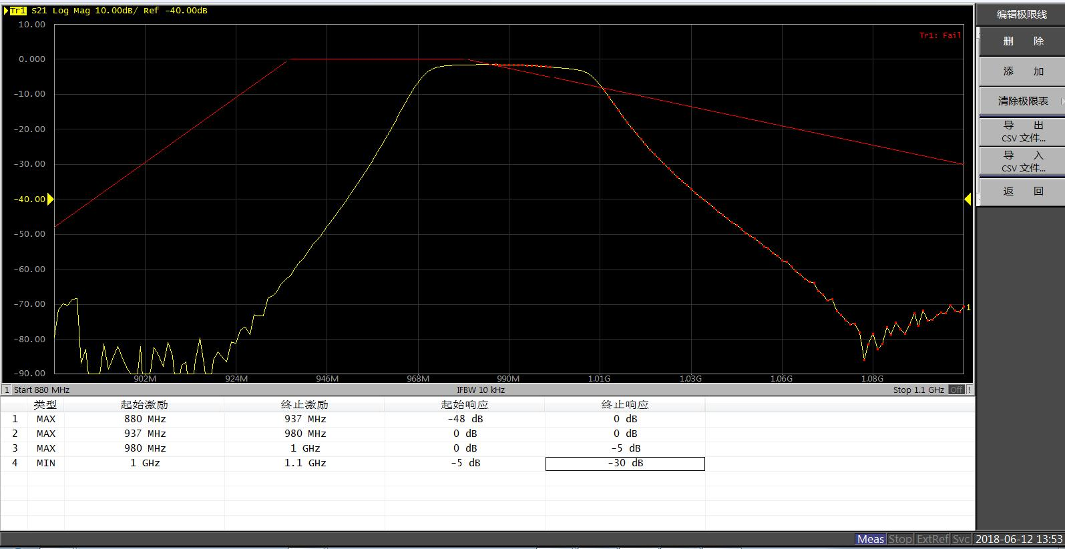This screenshot has width=1065, height=549.
Task: Click the Svc status indicator
Action: coord(961,539)
